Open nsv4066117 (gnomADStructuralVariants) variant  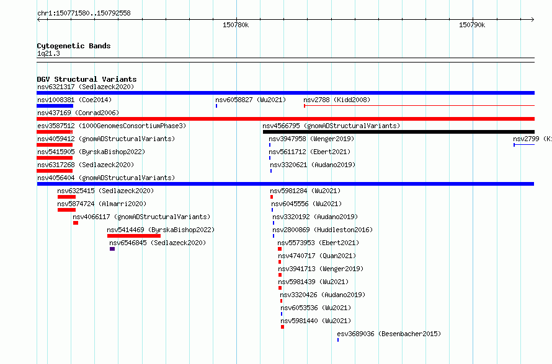(141, 217)
